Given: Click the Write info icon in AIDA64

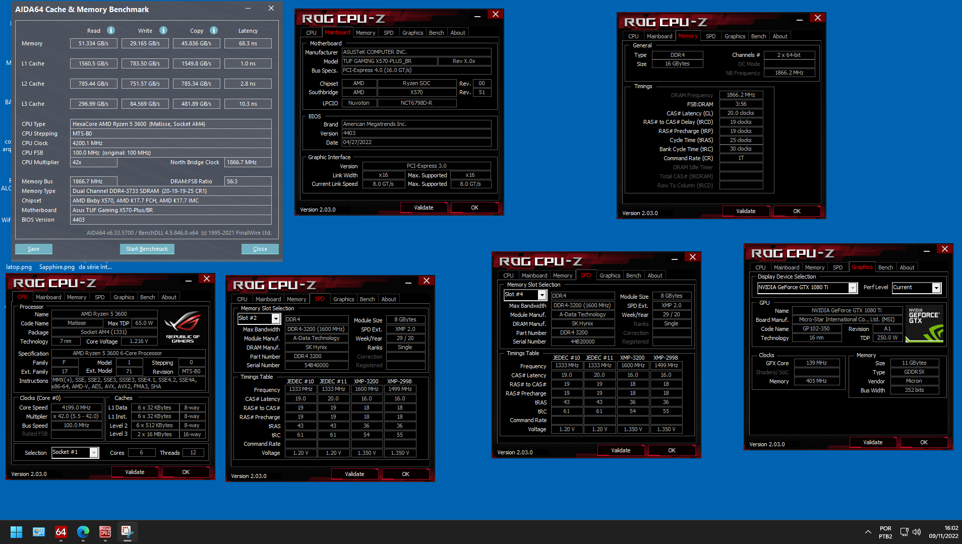Looking at the screenshot, I should coord(163,30).
